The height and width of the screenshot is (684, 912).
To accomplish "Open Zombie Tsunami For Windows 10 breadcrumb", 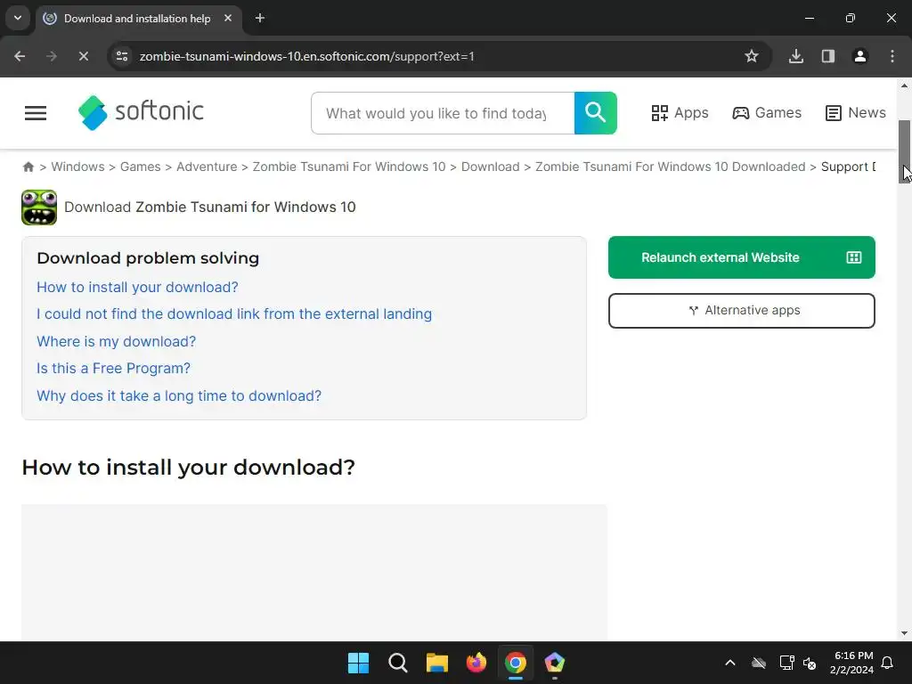I will (x=349, y=167).
